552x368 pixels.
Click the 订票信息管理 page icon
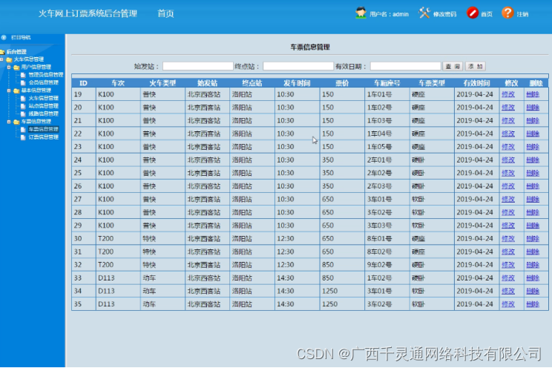23,137
